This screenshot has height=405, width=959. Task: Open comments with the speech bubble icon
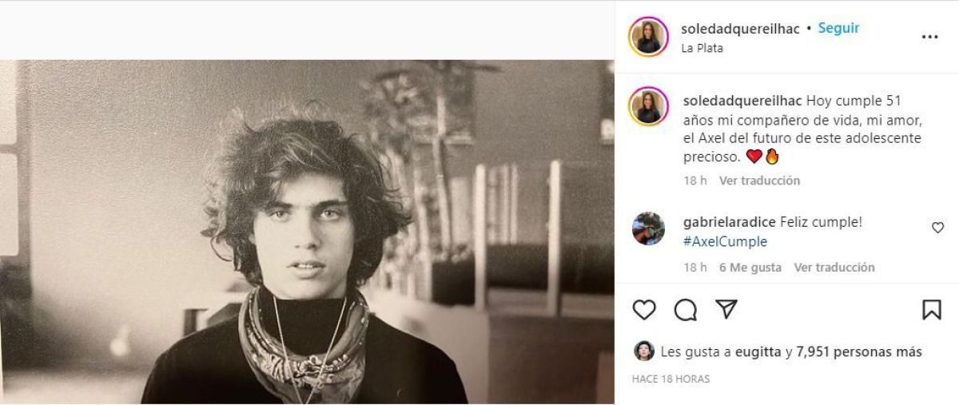[685, 310]
